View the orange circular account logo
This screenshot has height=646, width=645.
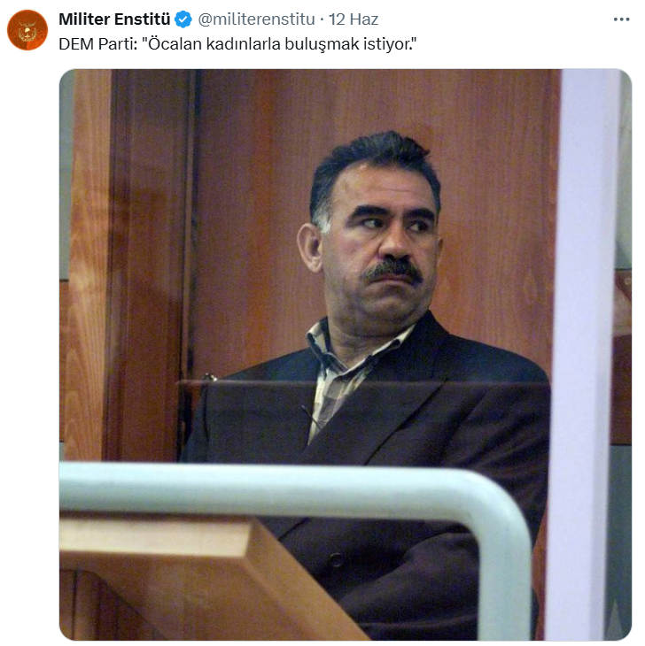(27, 30)
